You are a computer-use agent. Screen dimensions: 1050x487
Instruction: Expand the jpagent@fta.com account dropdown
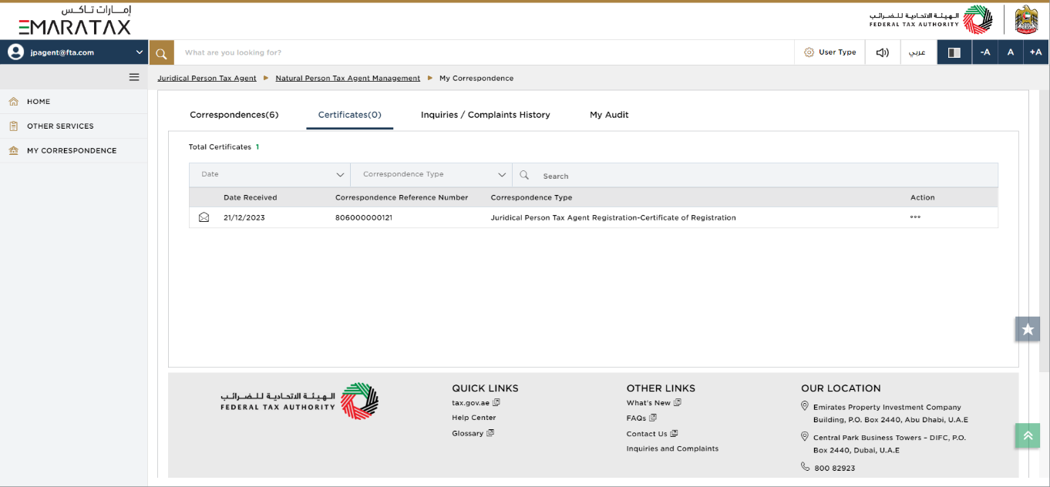[140, 52]
